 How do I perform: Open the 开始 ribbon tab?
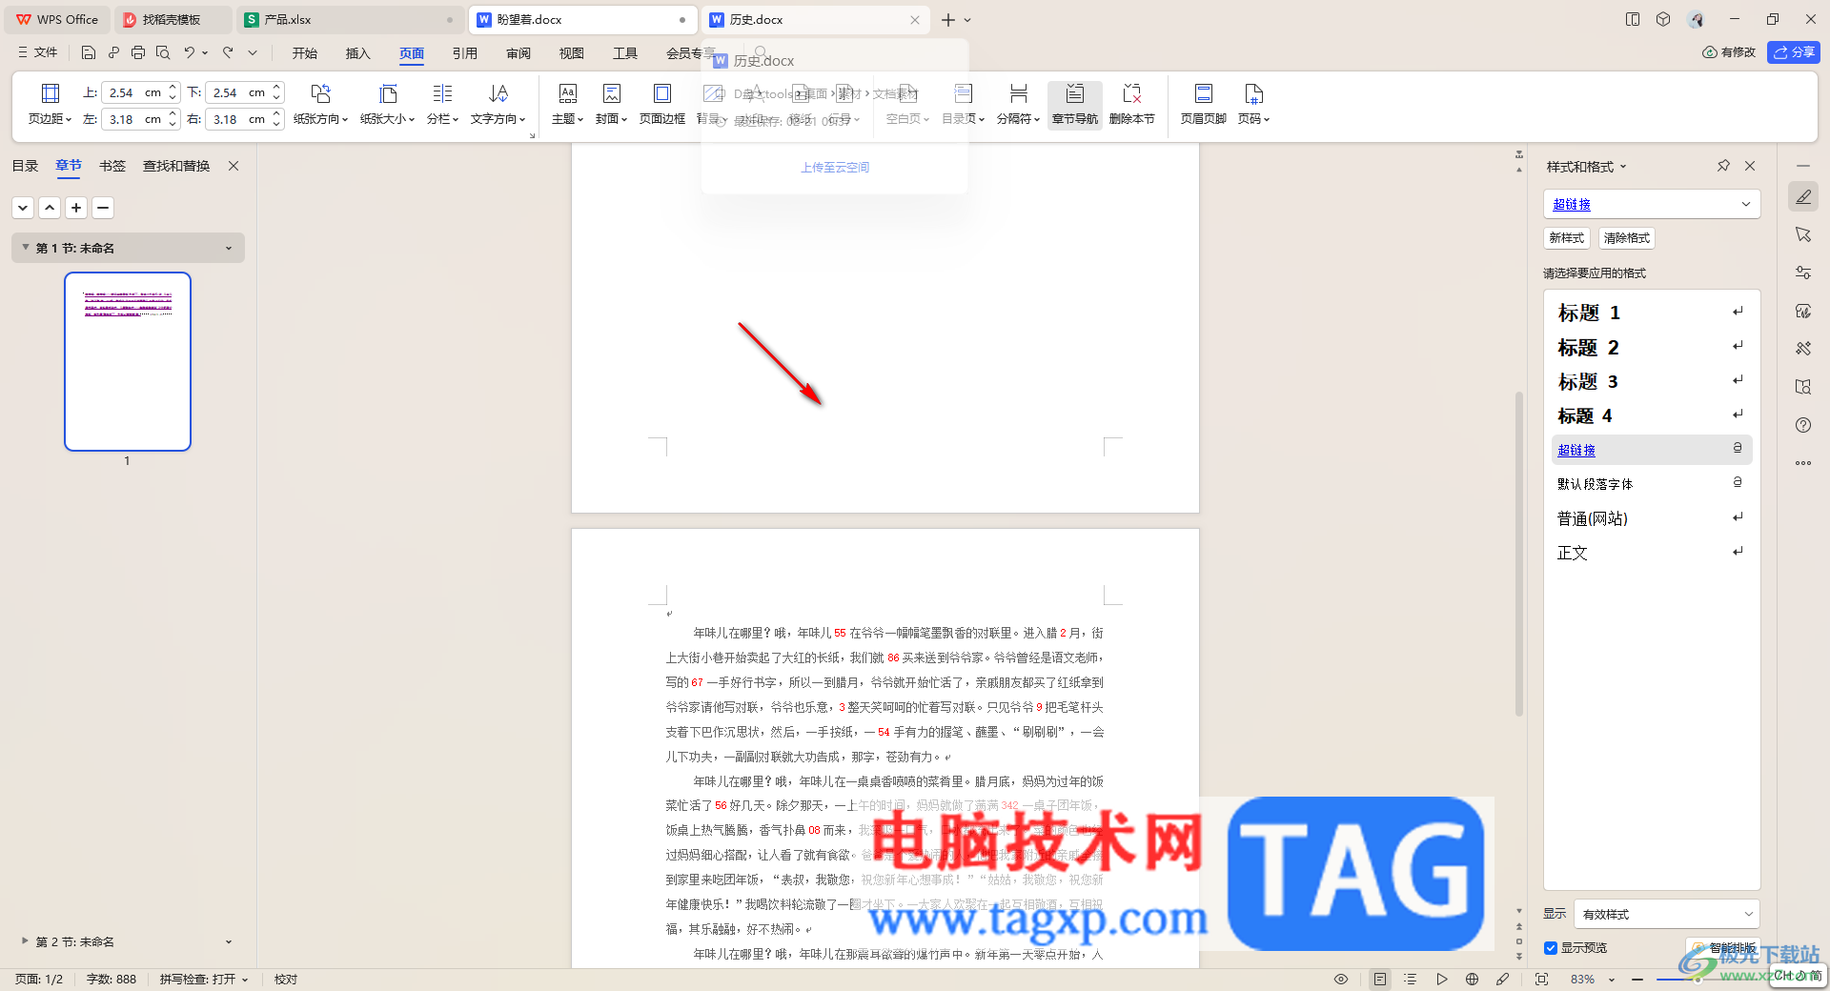(x=305, y=53)
